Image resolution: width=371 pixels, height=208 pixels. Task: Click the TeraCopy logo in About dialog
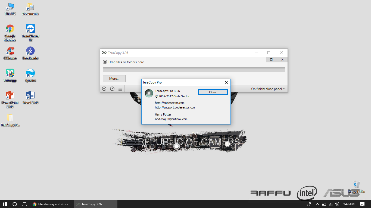coord(149,93)
